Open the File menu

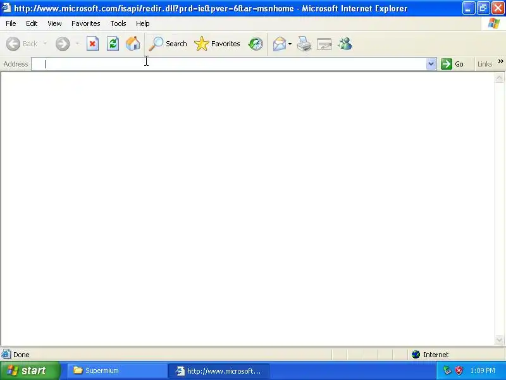coord(11,23)
